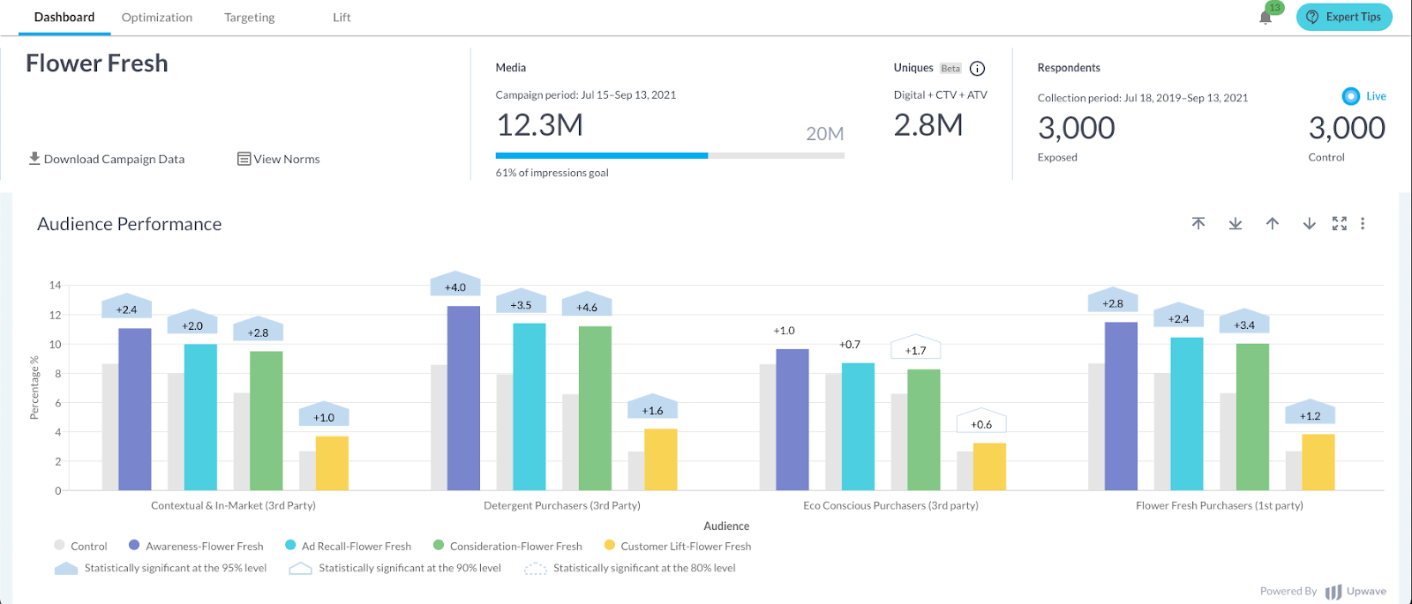This screenshot has width=1412, height=604.
Task: Move the Audience Performance panel down one
Action: coord(1310,224)
